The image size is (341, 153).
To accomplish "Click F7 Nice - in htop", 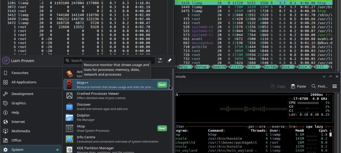I will pos(286,67).
